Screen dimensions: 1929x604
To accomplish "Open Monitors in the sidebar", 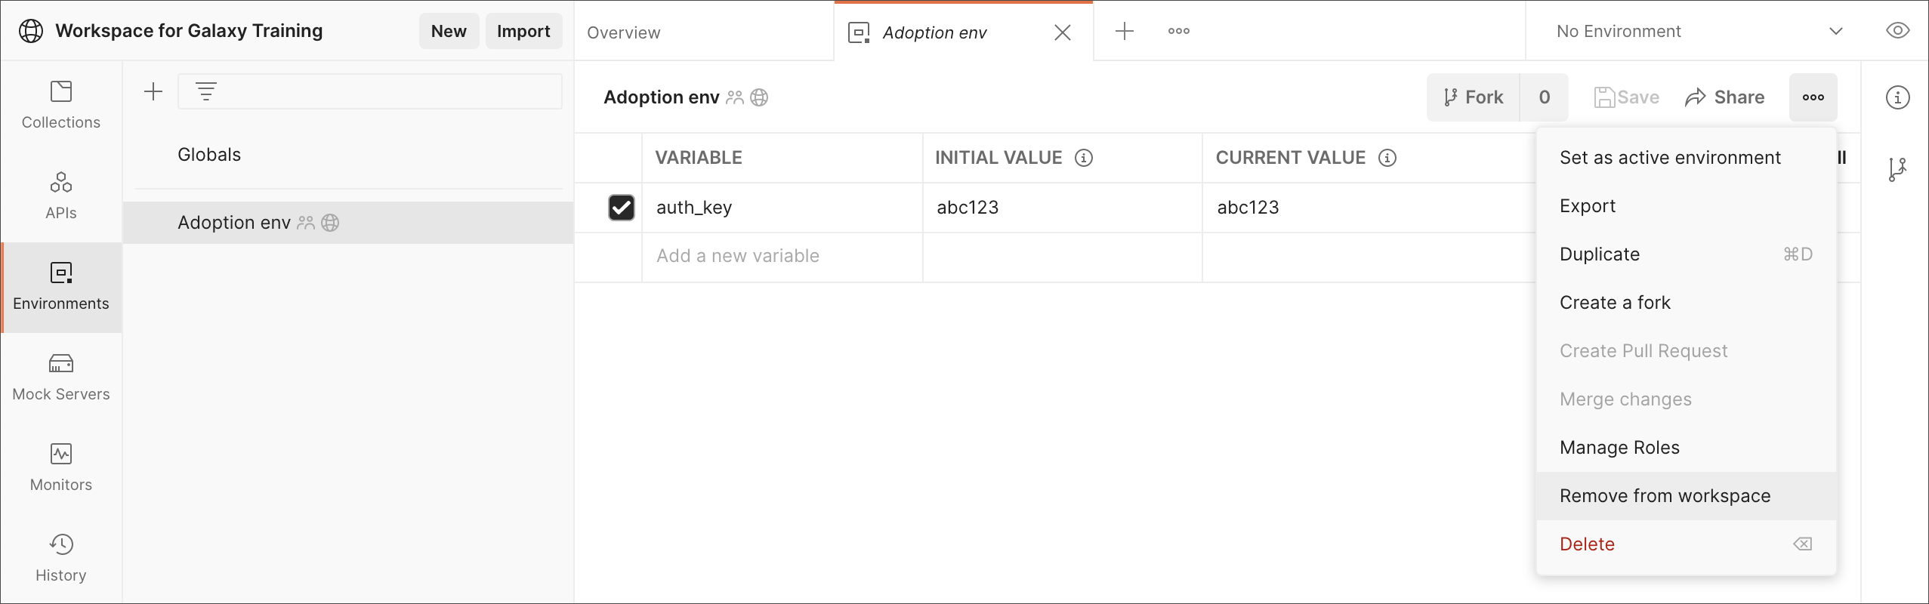I will coord(60,468).
